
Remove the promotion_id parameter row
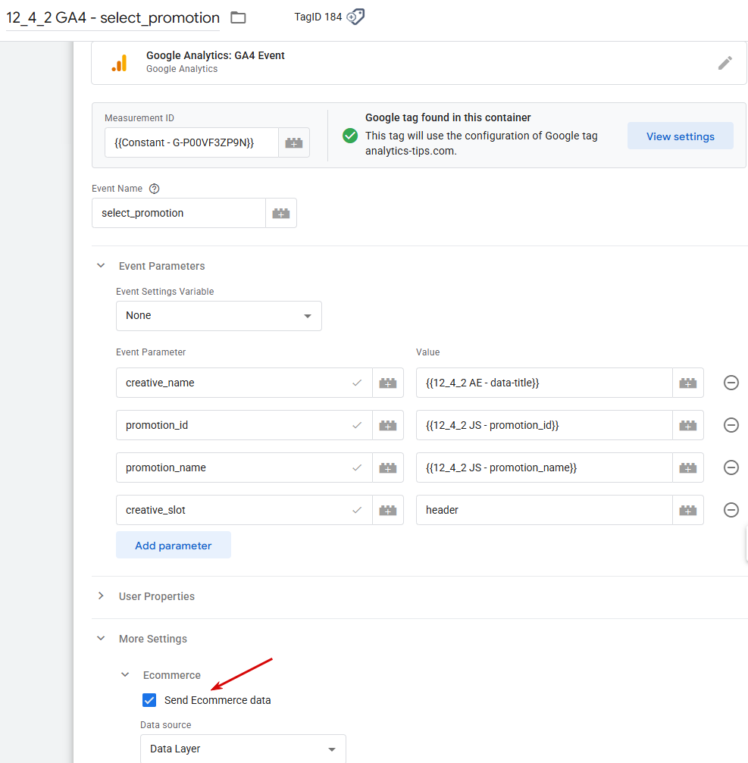(731, 425)
